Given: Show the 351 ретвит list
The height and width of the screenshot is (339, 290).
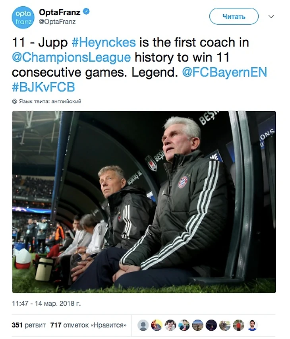Looking at the screenshot, I should click(29, 325).
